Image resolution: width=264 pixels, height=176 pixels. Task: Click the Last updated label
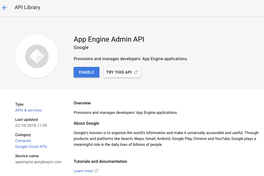[26, 120]
